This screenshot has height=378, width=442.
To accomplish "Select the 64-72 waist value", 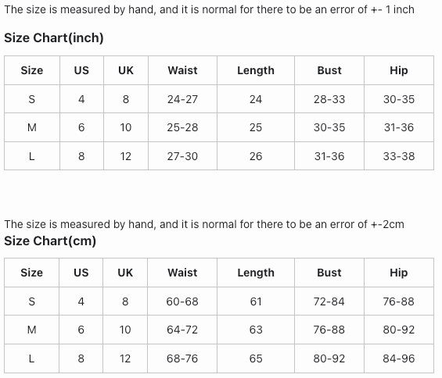I will pyautogui.click(x=182, y=330).
